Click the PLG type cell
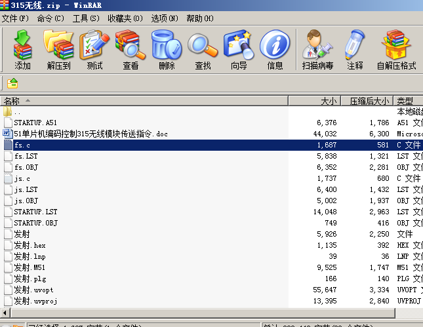 click(410, 279)
